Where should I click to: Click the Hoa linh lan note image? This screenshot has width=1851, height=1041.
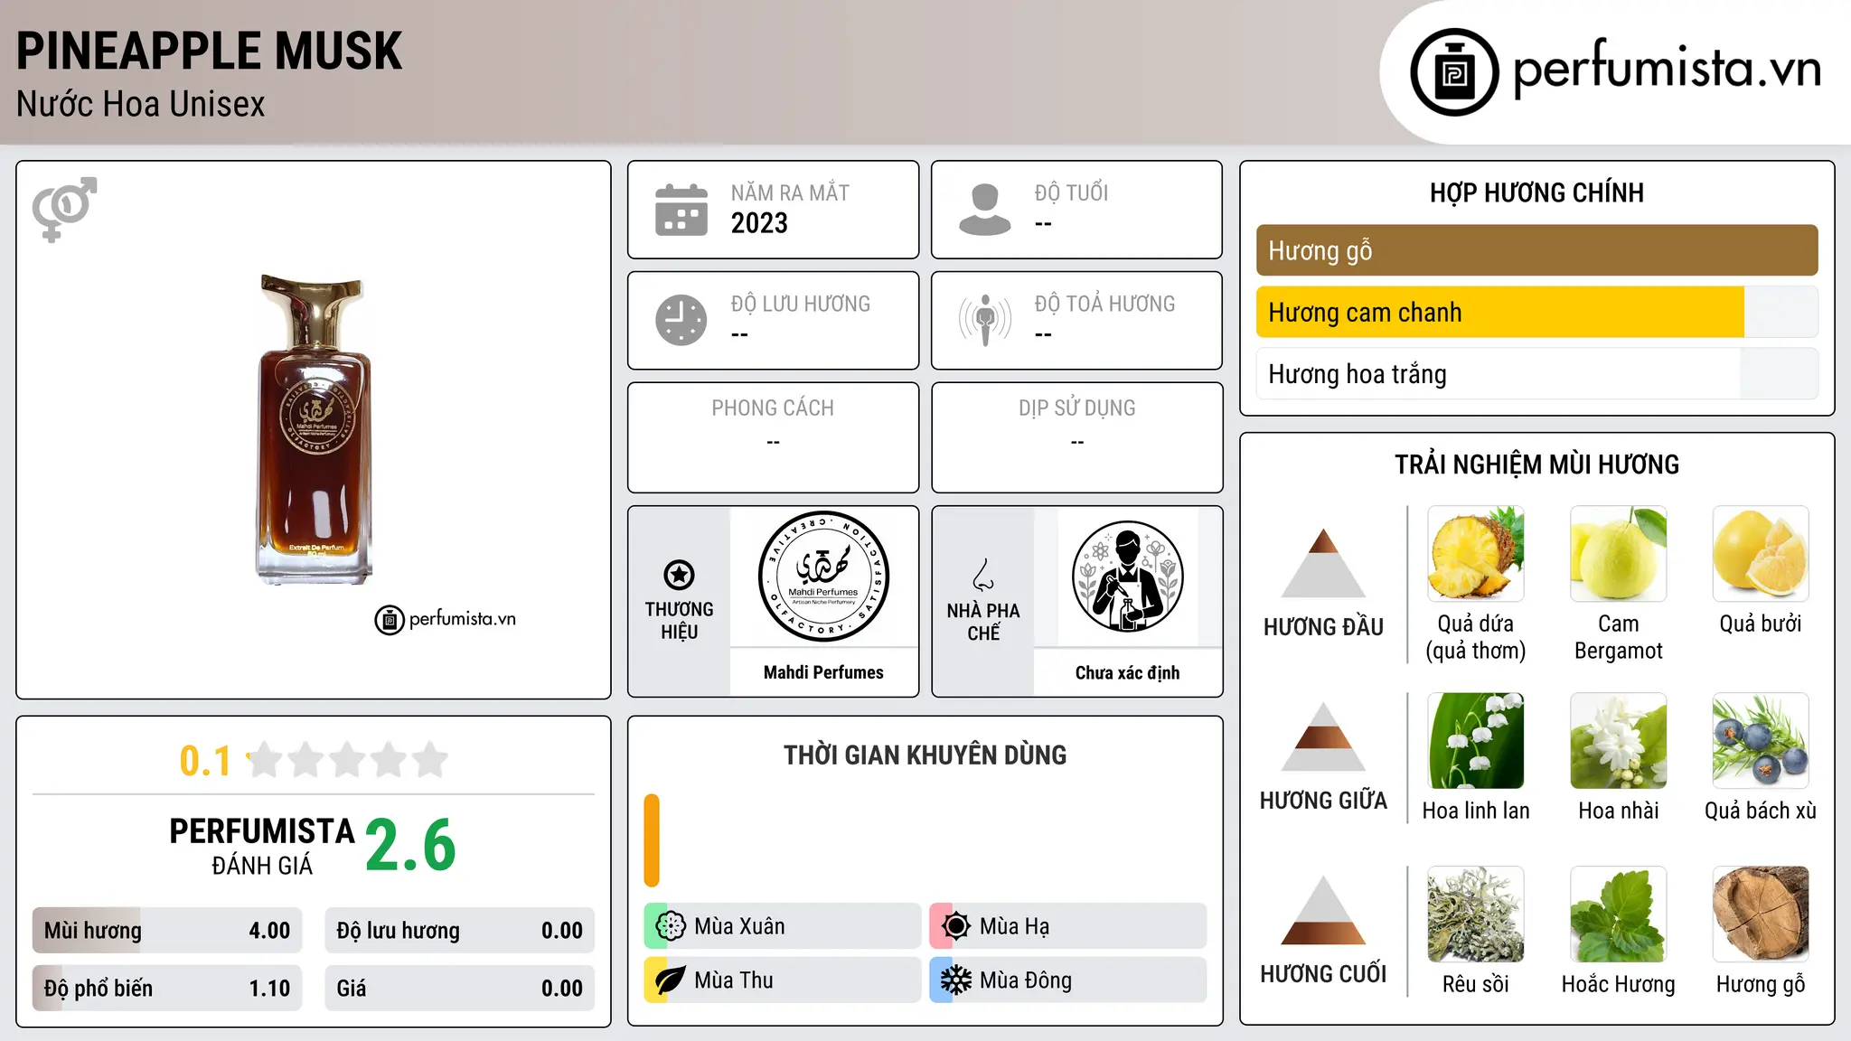pyautogui.click(x=1476, y=741)
